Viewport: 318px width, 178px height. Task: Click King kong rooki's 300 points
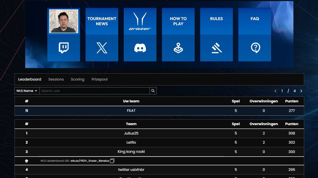point(291,152)
